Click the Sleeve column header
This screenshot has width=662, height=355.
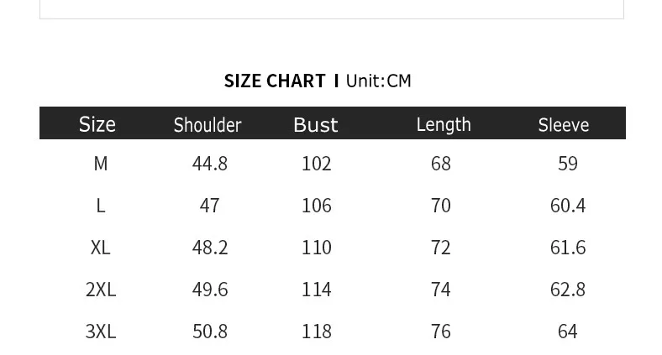click(x=563, y=125)
